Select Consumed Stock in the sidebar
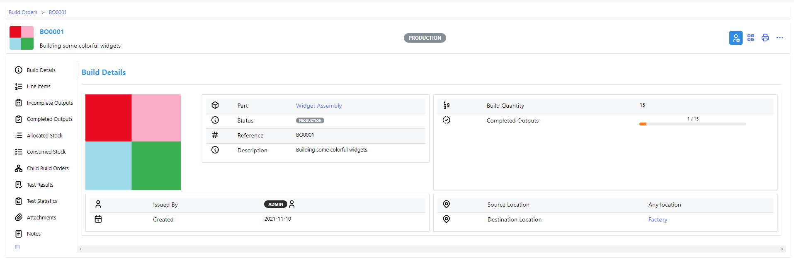This screenshot has height=260, width=794. pos(46,152)
